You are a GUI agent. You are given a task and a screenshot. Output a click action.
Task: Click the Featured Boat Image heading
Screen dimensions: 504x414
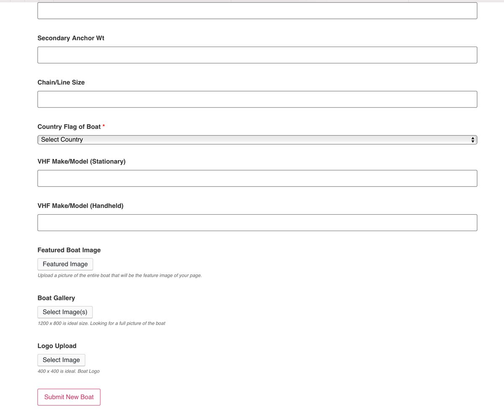point(69,250)
